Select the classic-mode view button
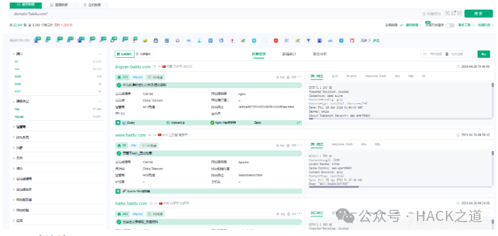 [124, 54]
